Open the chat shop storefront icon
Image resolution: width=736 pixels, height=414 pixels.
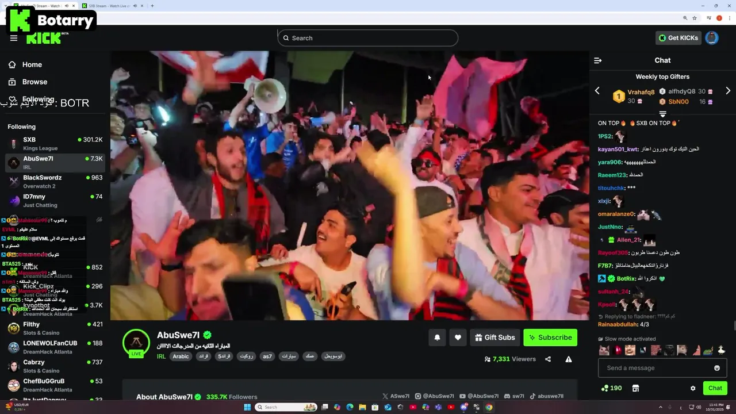(635, 388)
